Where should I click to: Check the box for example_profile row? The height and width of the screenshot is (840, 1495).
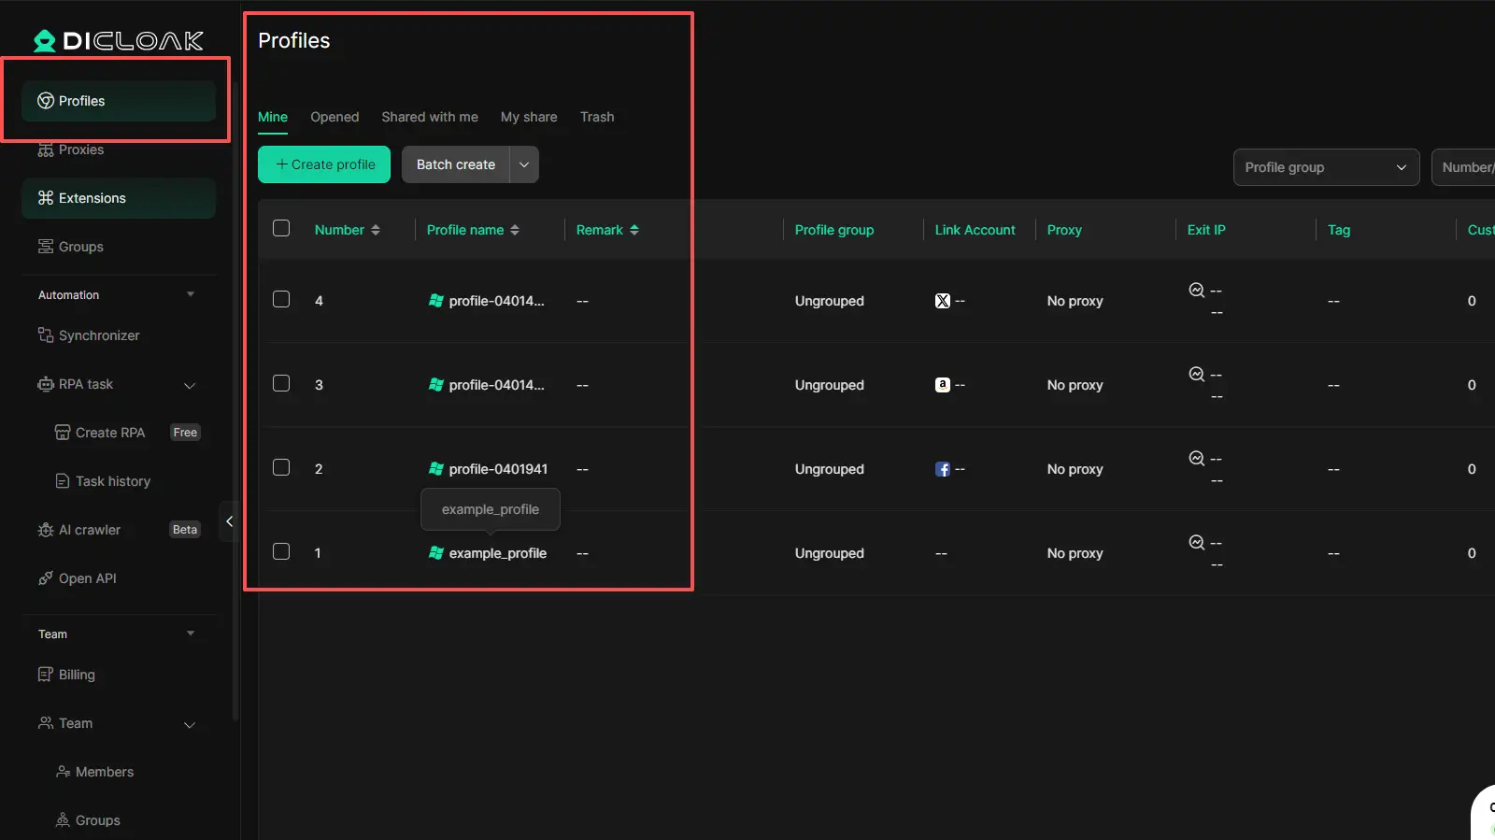pyautogui.click(x=281, y=552)
